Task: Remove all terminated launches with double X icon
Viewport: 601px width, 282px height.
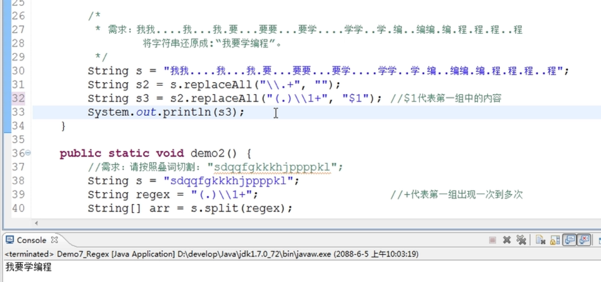Action: pos(521,240)
